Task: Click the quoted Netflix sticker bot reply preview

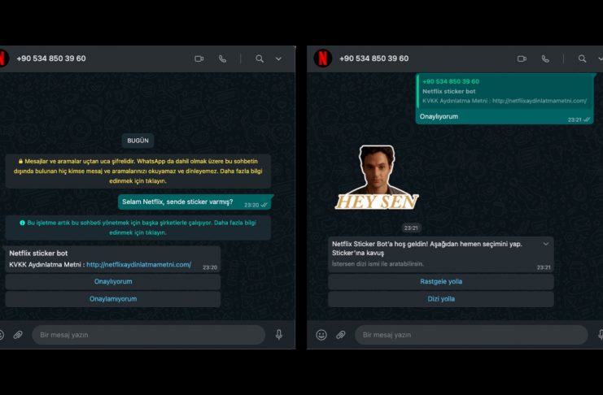Action: [505, 91]
